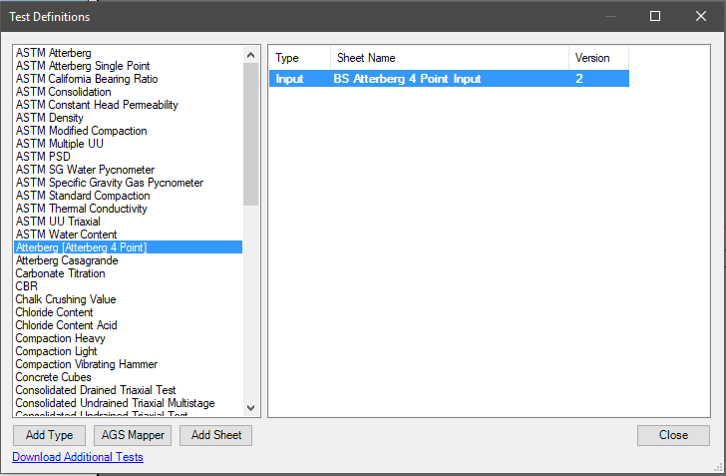The height and width of the screenshot is (476, 726).
Task: Select ASTM Standard Compaction
Action: click(x=128, y=196)
